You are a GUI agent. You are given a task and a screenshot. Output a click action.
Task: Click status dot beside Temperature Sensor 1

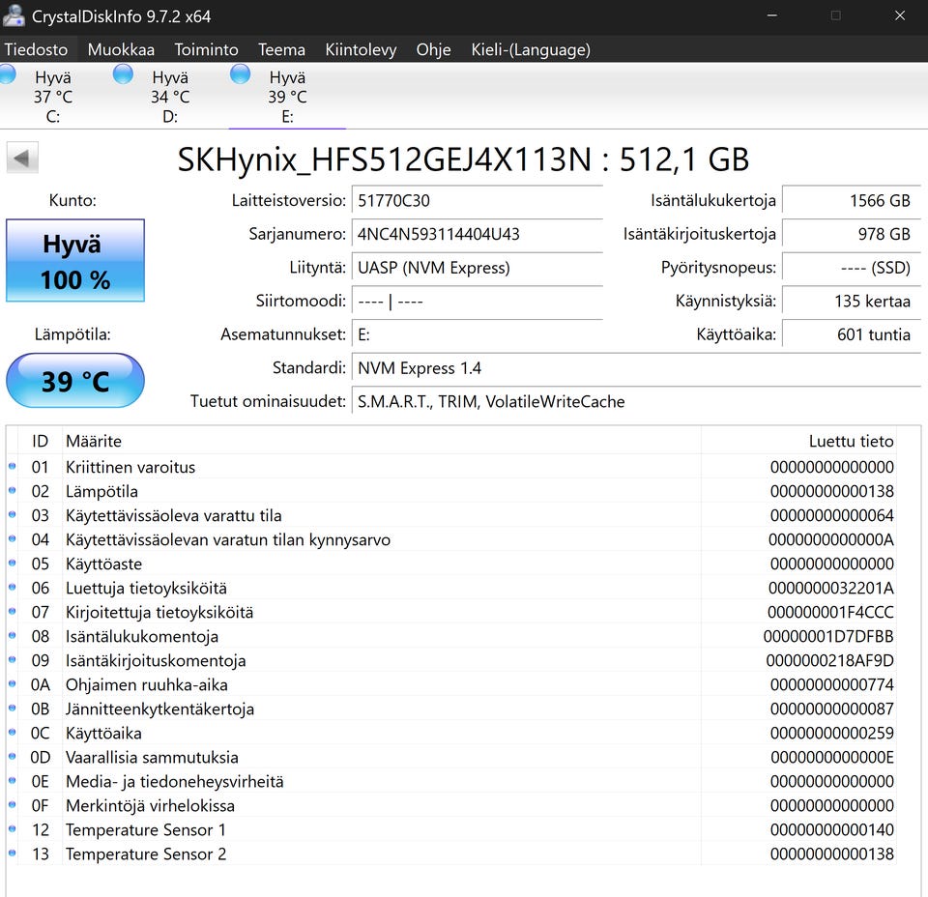[13, 829]
